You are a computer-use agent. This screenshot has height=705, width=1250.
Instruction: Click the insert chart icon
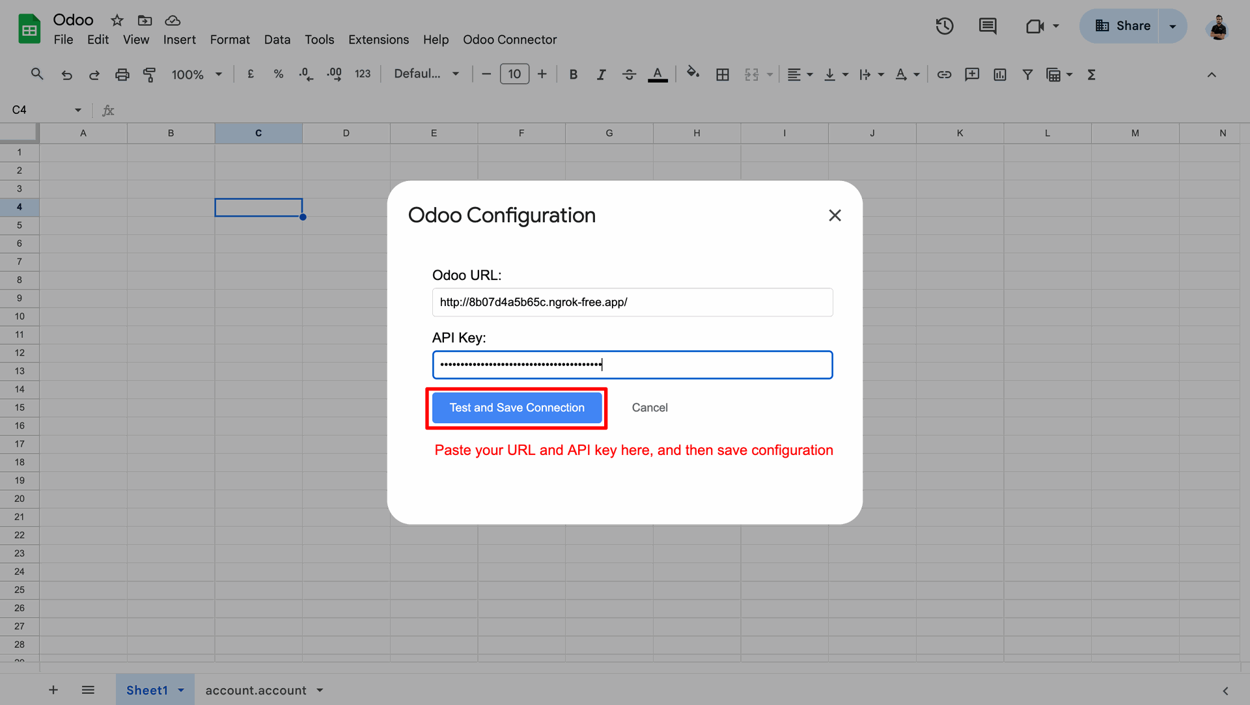click(999, 74)
